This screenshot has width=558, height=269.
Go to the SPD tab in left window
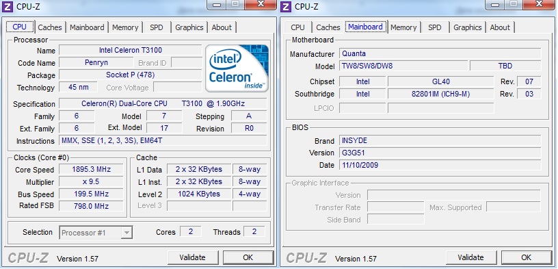point(156,27)
